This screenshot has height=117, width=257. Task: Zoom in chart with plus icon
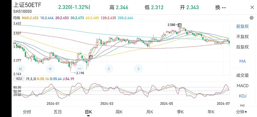coord(50,68)
